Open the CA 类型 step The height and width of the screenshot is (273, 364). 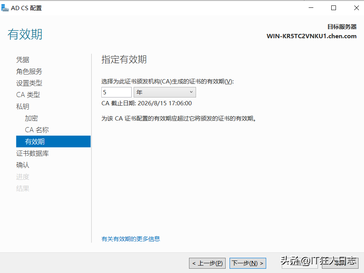click(x=28, y=94)
